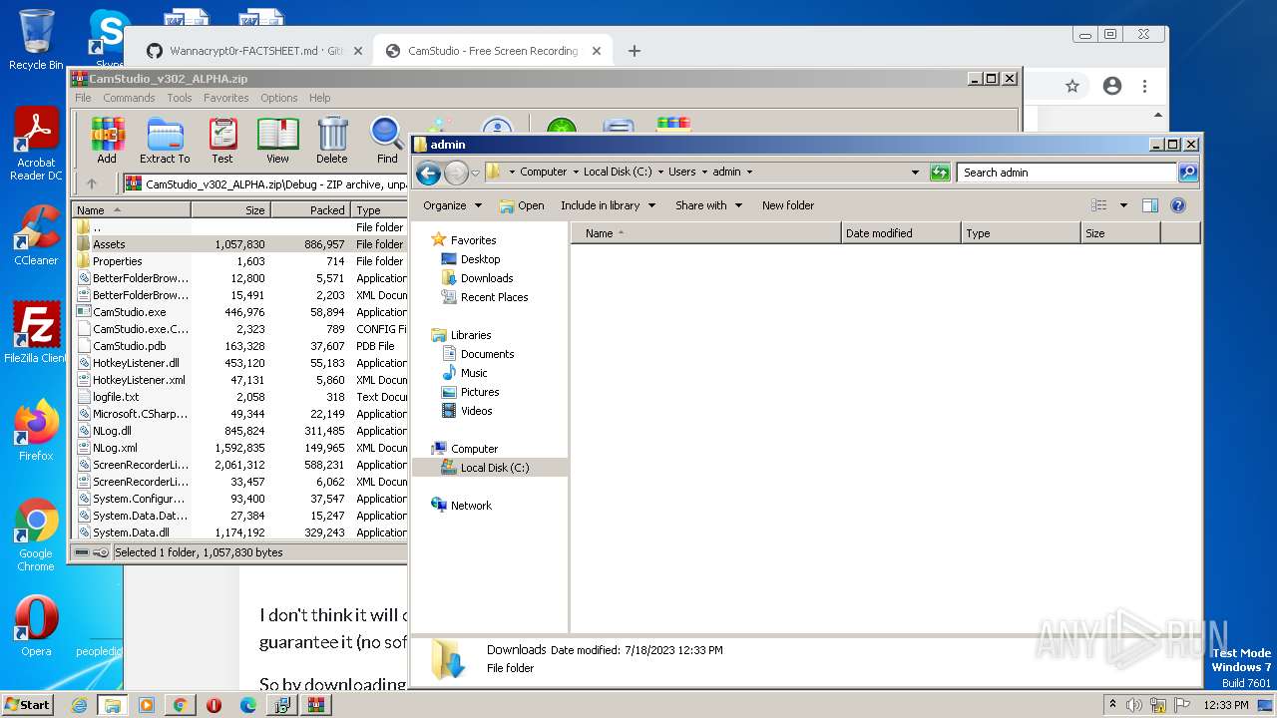Open the view options dropdown arrow
The image size is (1277, 718).
pyautogui.click(x=1123, y=205)
